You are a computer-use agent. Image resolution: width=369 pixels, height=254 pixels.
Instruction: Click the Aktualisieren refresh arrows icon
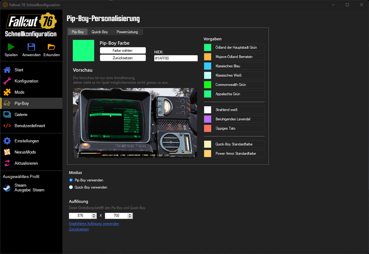pyautogui.click(x=7, y=163)
